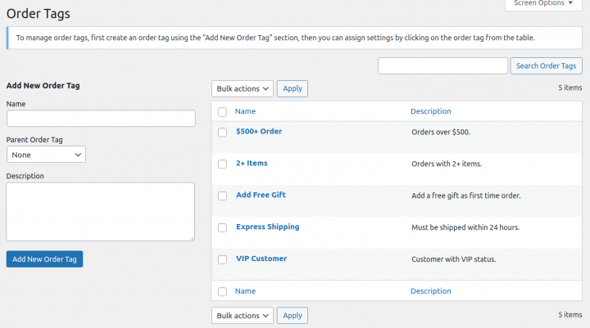The image size is (590, 328).
Task: Click the Add New Order Tag section heading
Action: (x=43, y=86)
